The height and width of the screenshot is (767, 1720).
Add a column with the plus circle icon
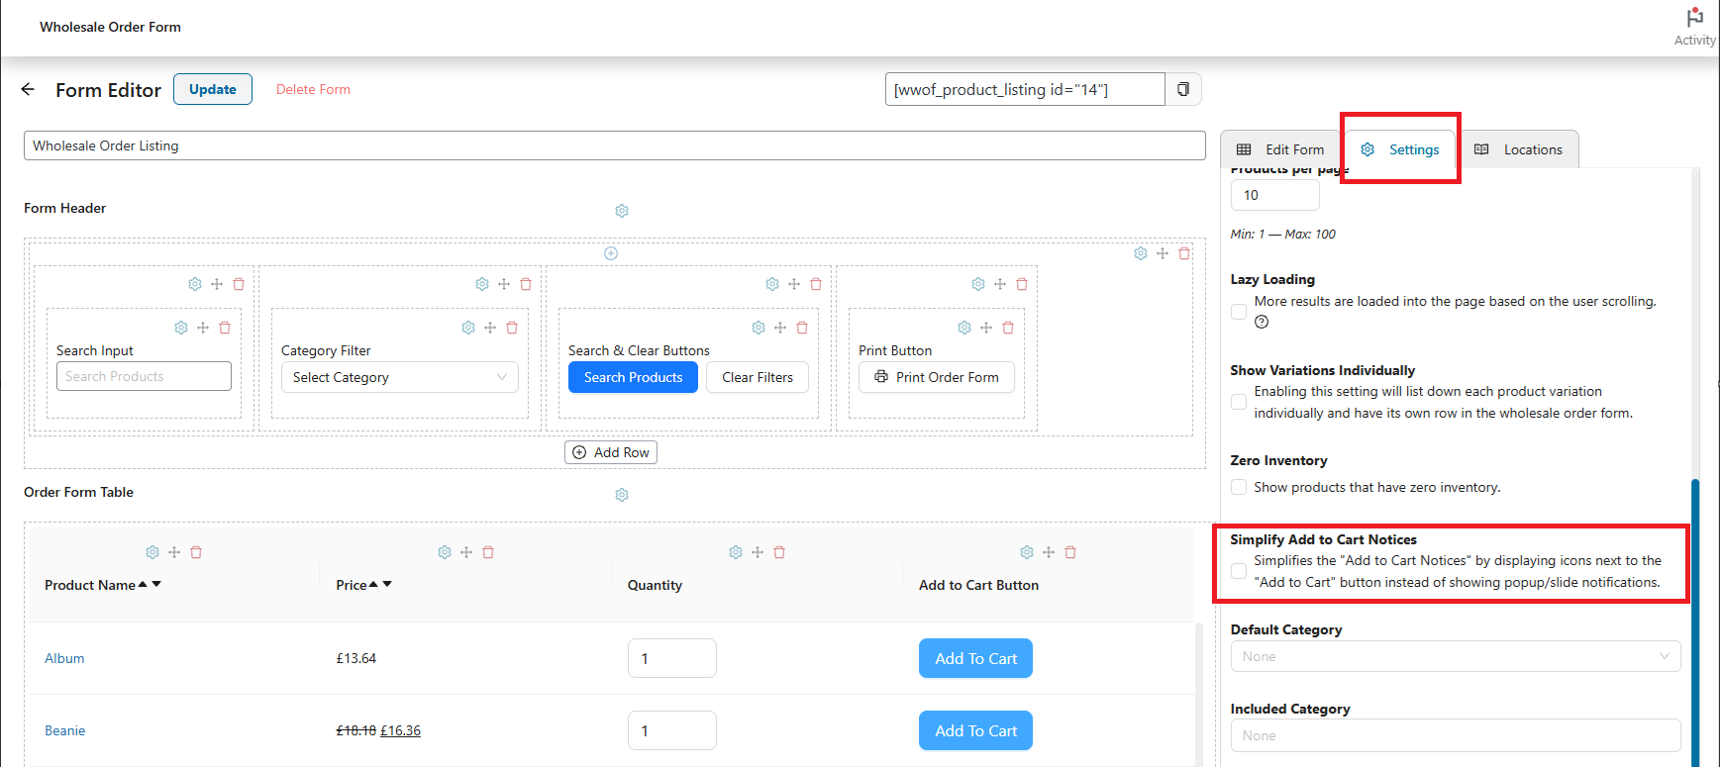(x=611, y=253)
